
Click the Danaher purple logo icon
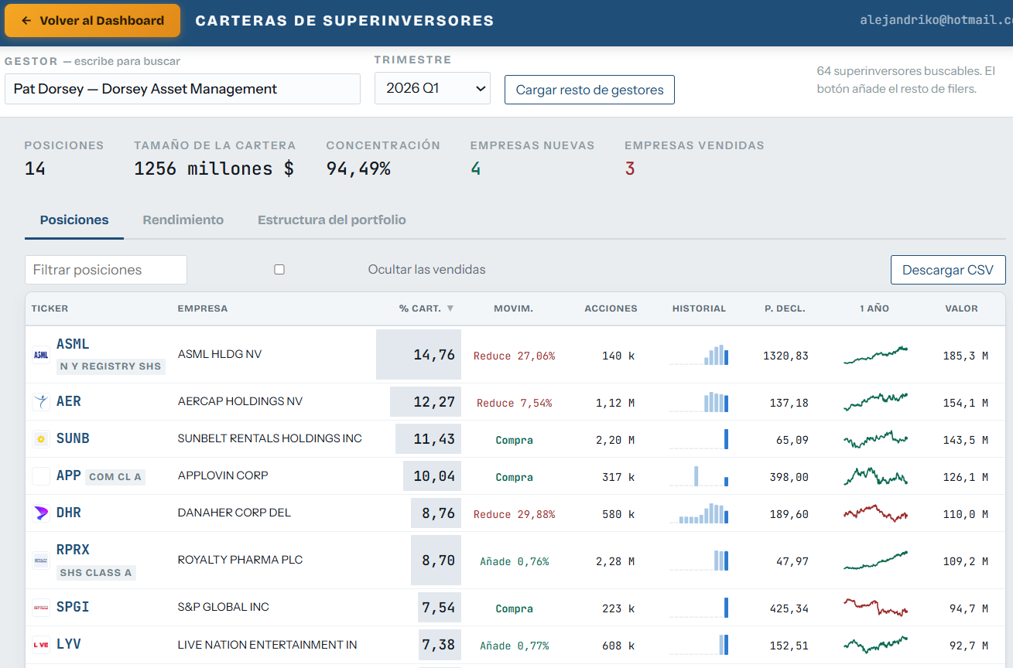point(41,513)
